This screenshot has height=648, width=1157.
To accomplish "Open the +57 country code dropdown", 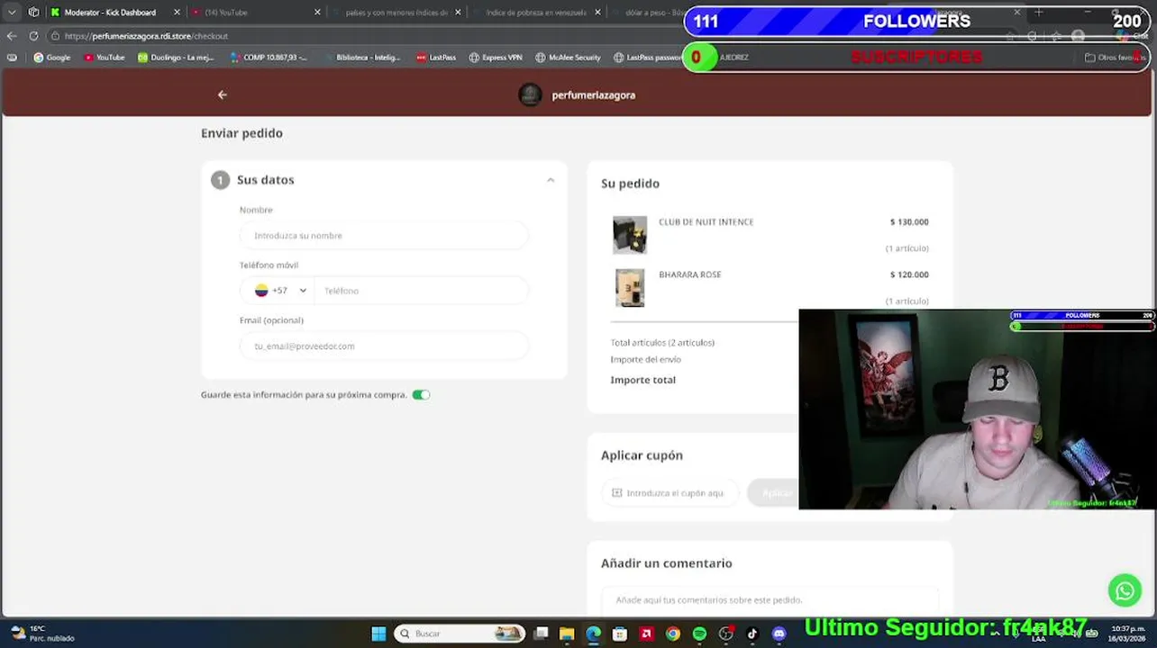I will coord(280,291).
